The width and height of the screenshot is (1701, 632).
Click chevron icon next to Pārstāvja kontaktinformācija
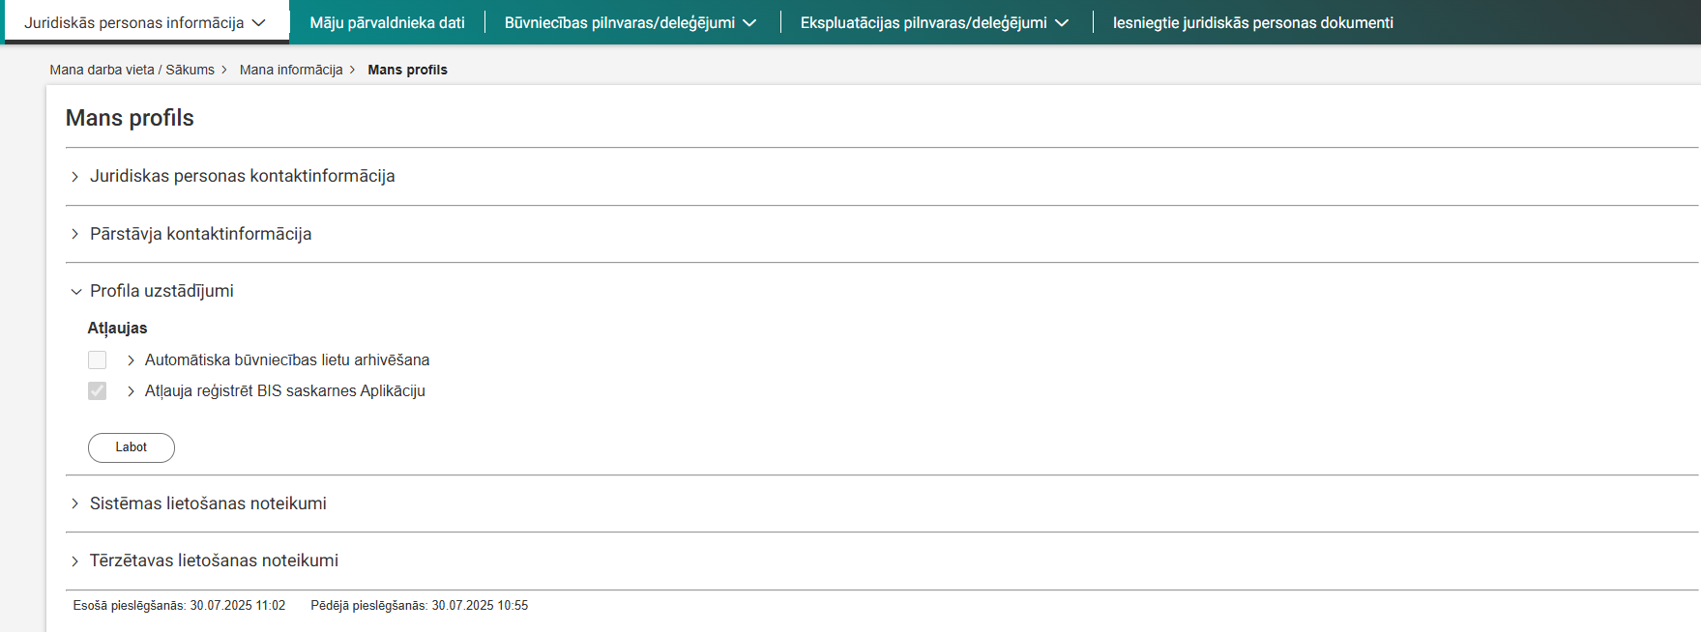75,234
